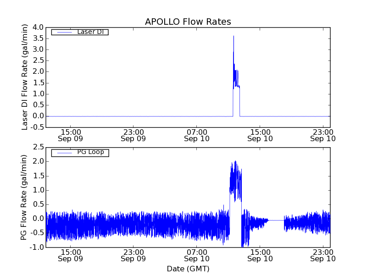
Task: Click the 'Laser DI Flow Rate (gal/min)' axis label
Action: [x=25, y=77]
